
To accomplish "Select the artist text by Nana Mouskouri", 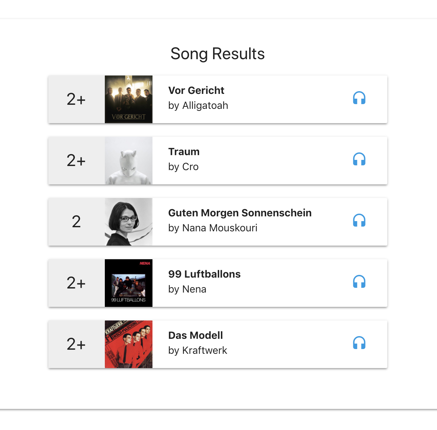I will (x=213, y=228).
